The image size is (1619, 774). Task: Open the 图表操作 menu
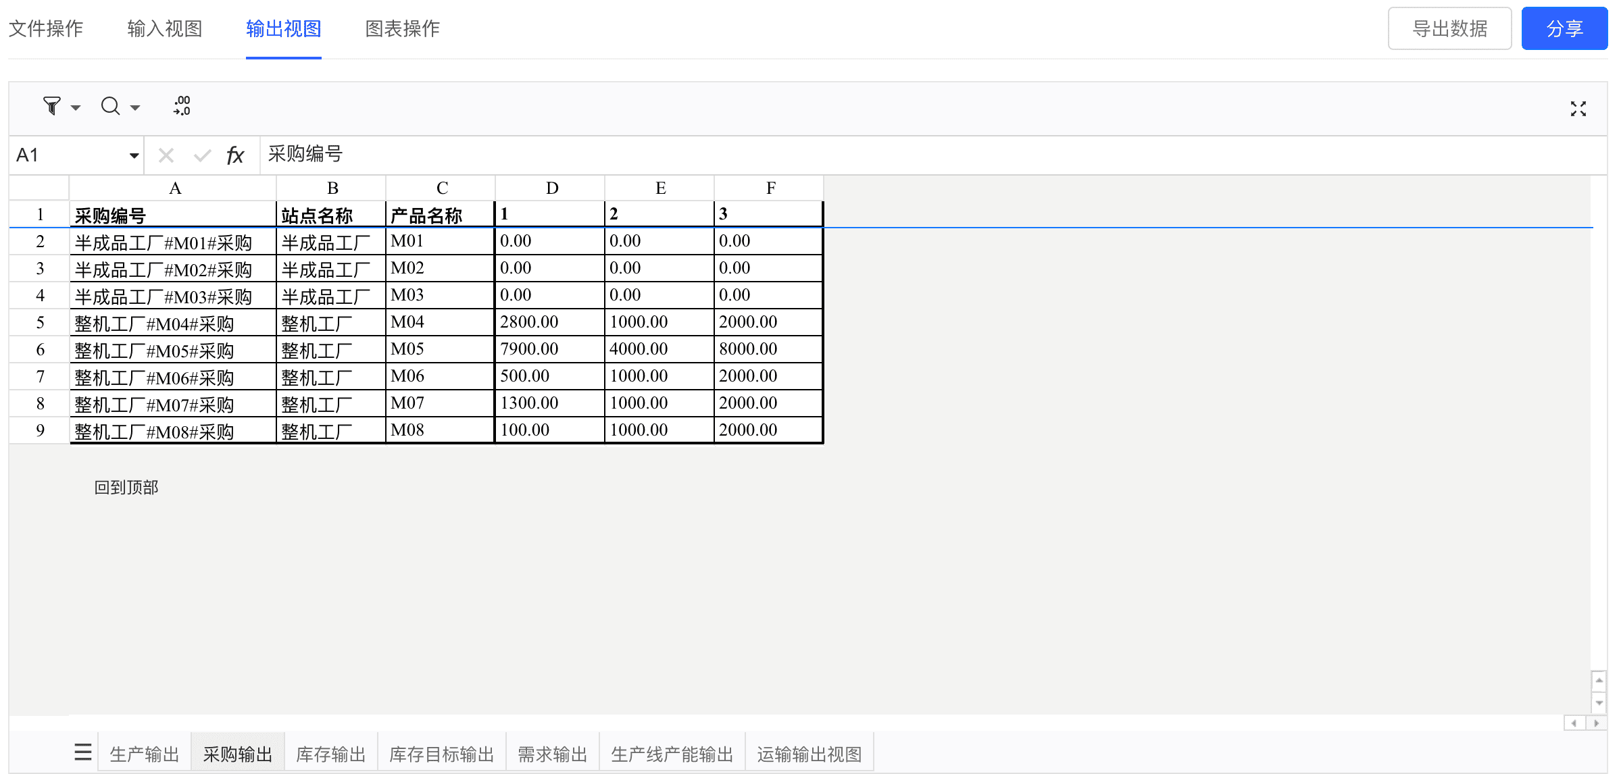[x=403, y=28]
